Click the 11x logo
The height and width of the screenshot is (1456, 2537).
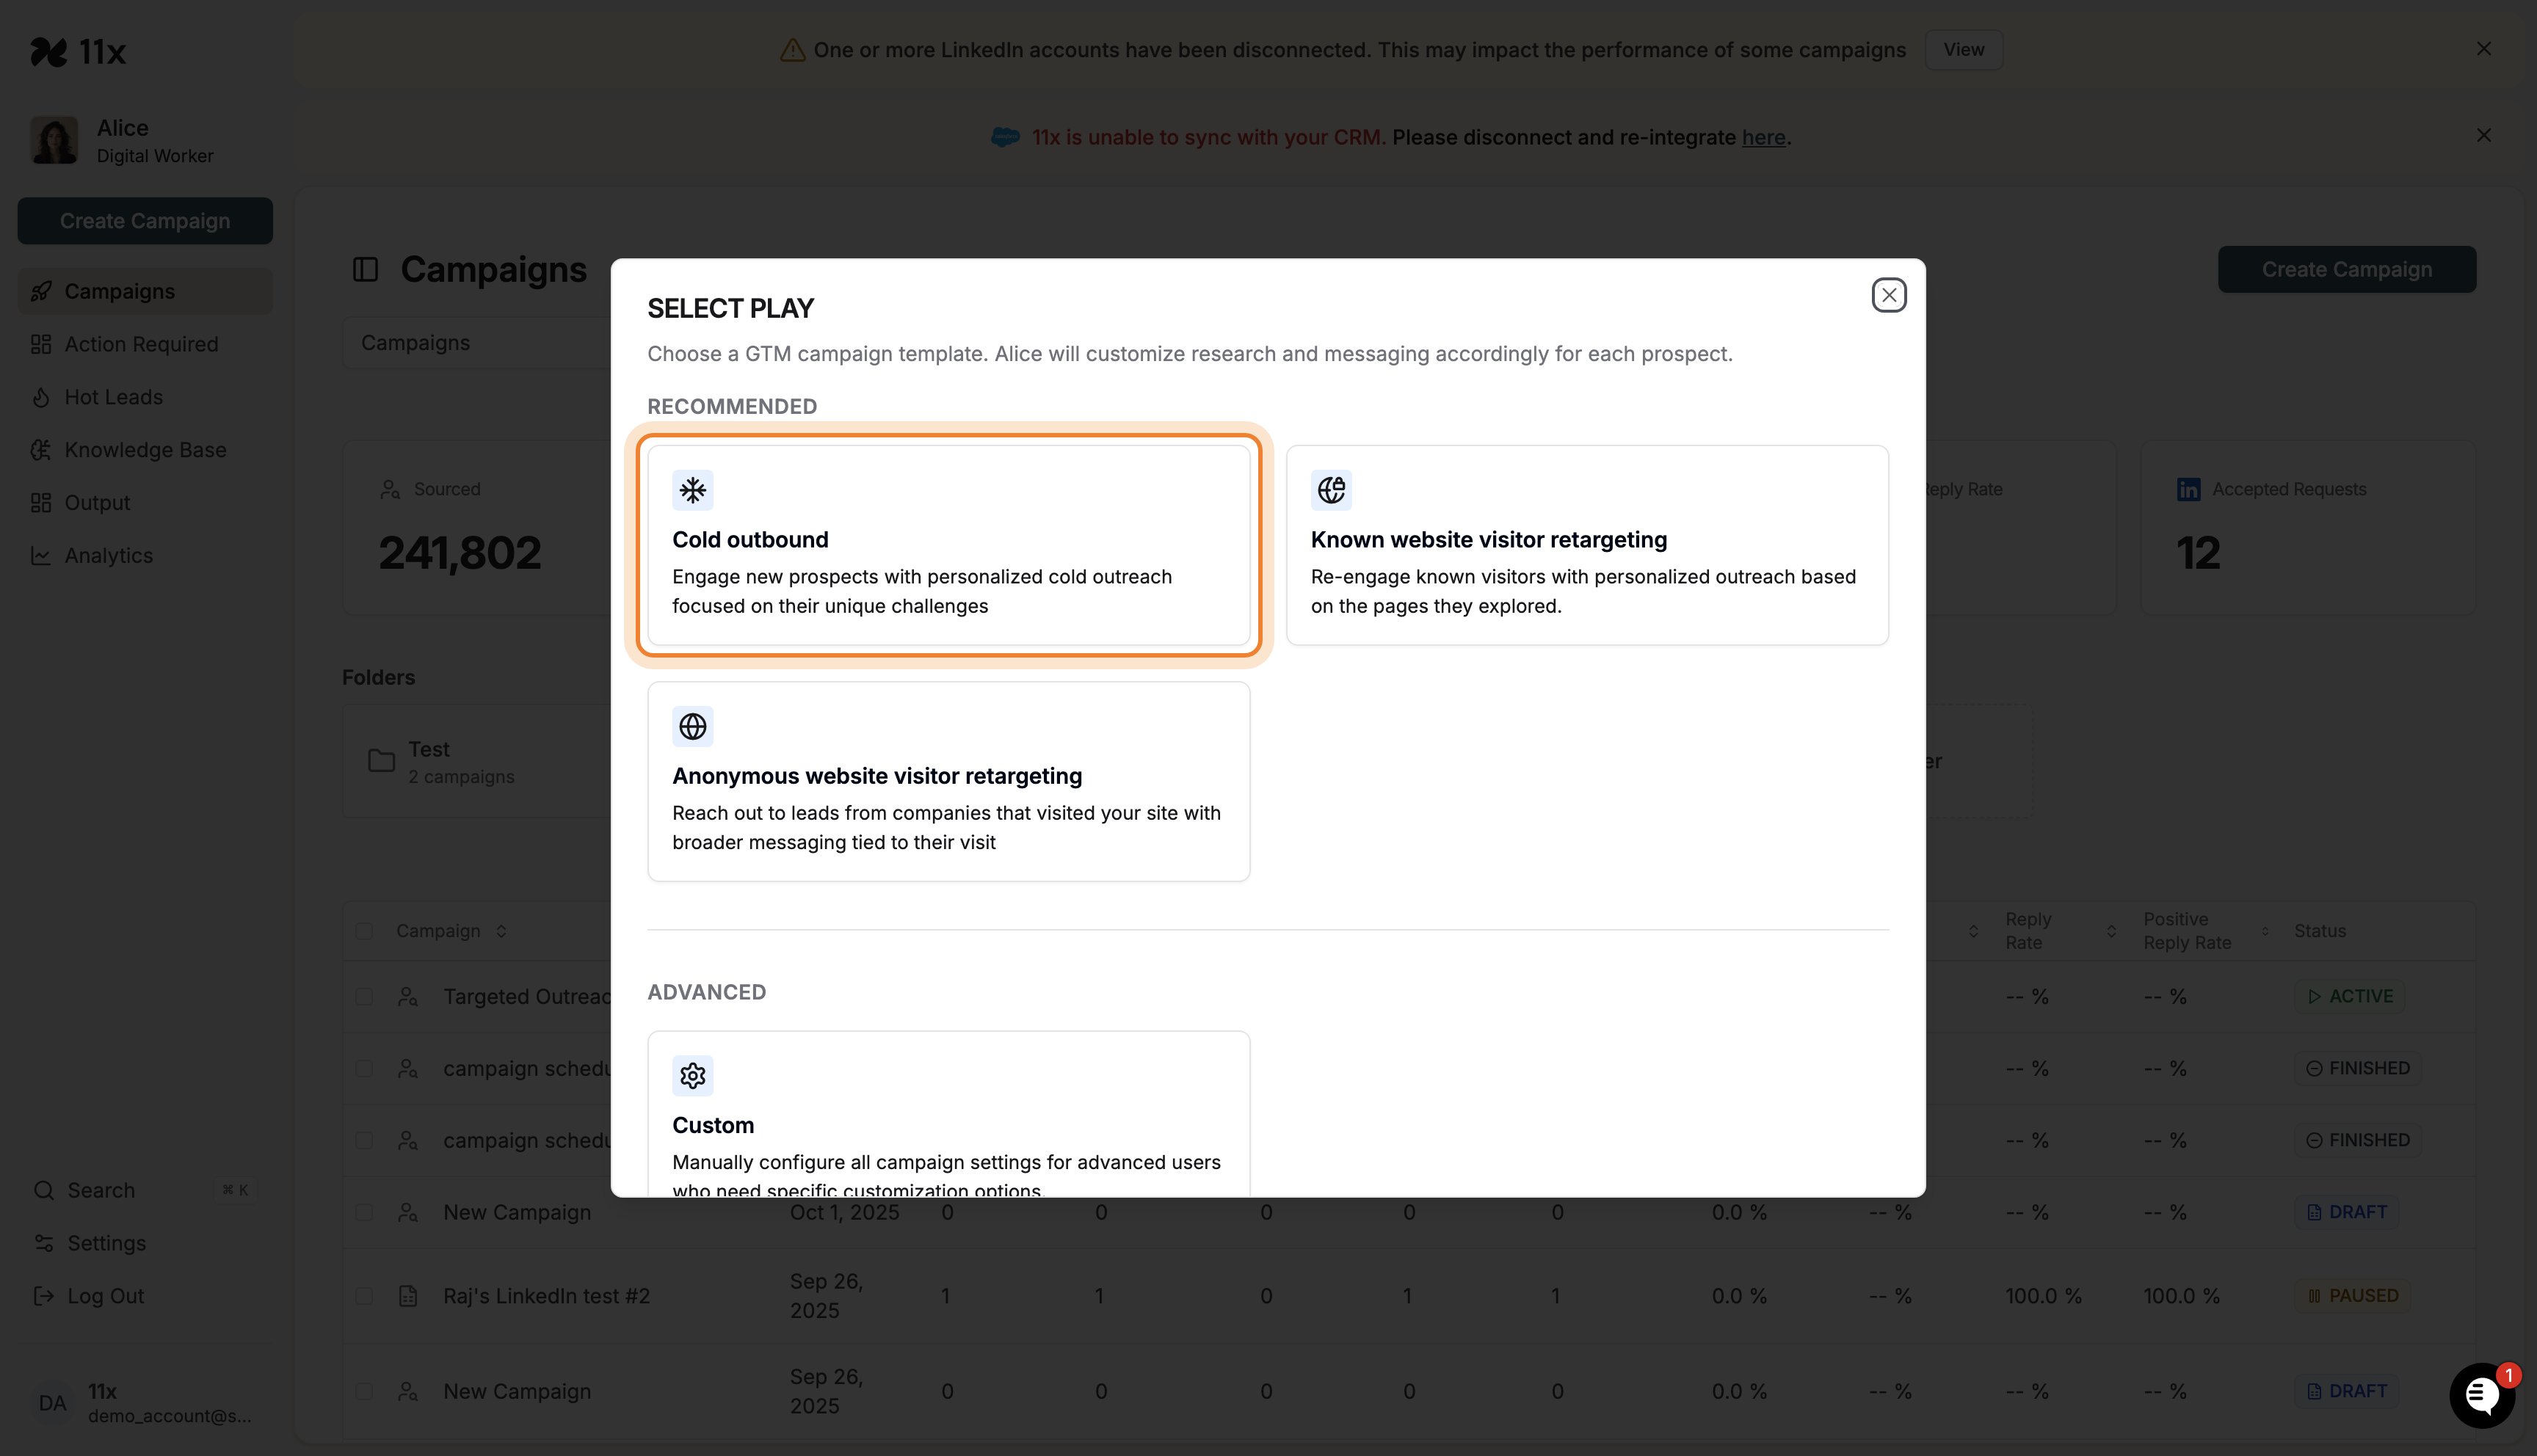[79, 51]
